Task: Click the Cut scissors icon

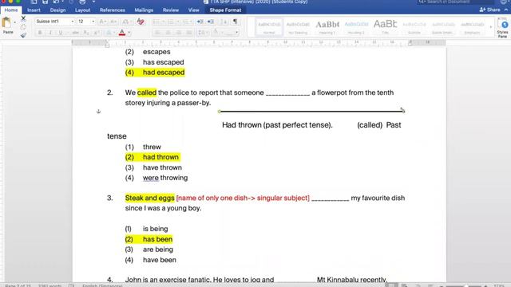Action: click(x=23, y=18)
